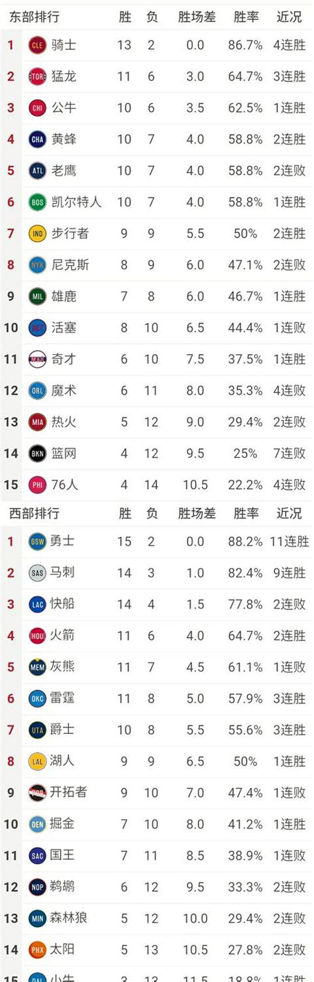Click the 快船 2连败 streak cell
This screenshot has width=314, height=982.
(x=289, y=604)
